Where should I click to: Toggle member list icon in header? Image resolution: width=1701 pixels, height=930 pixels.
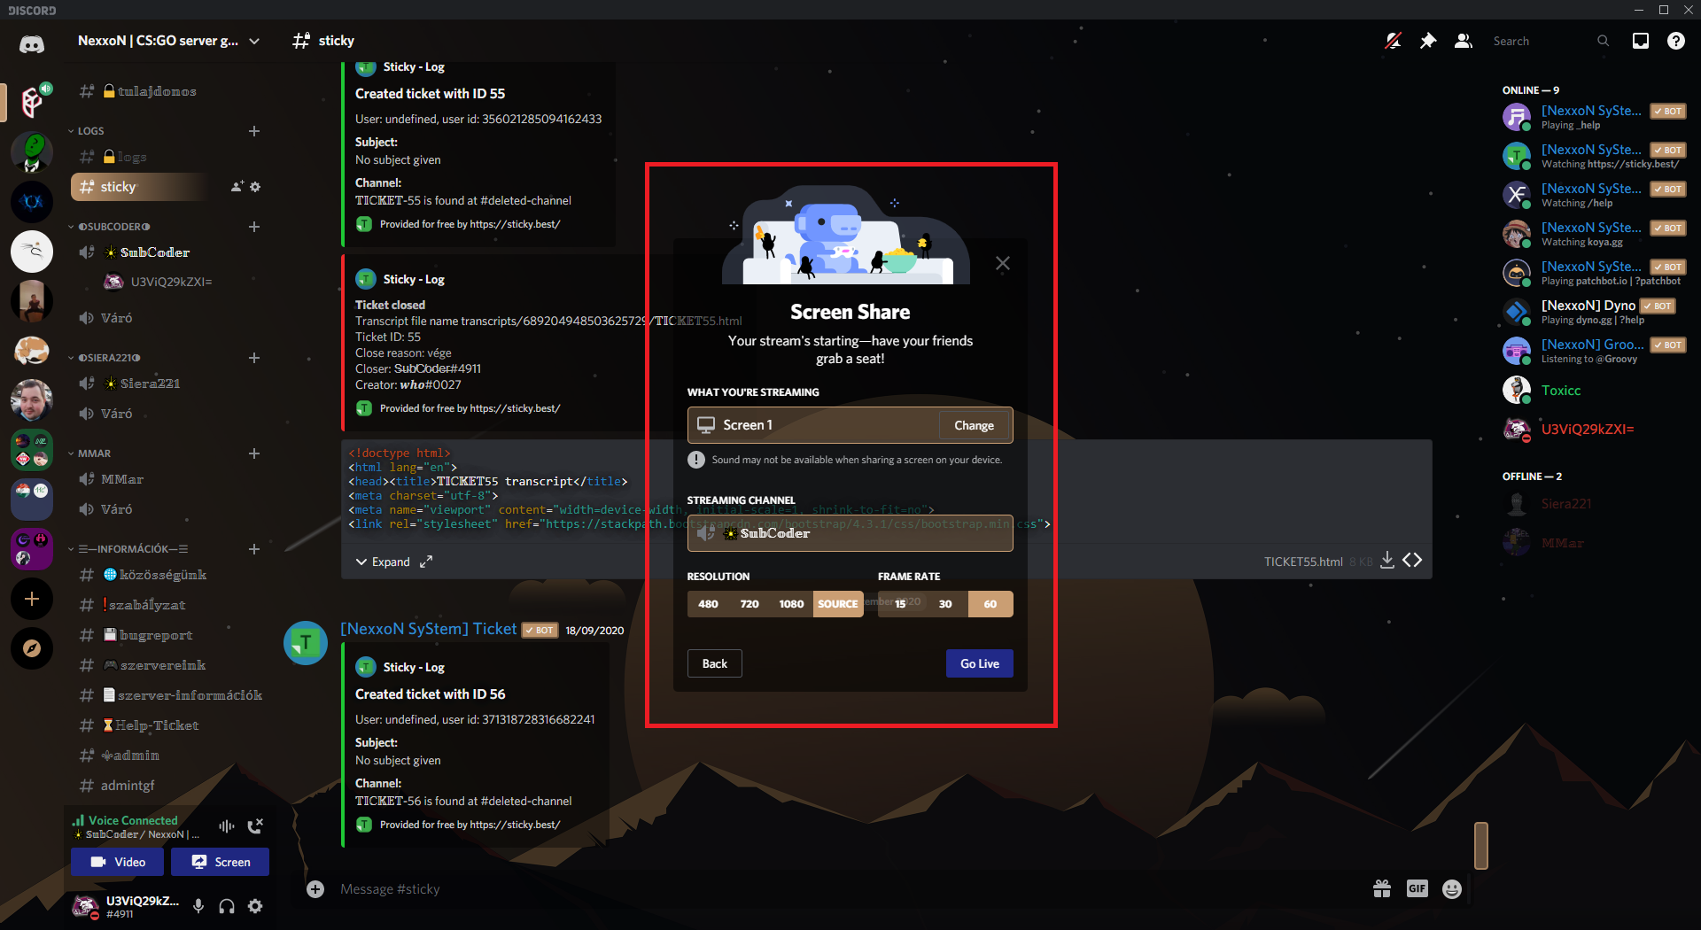pos(1464,41)
